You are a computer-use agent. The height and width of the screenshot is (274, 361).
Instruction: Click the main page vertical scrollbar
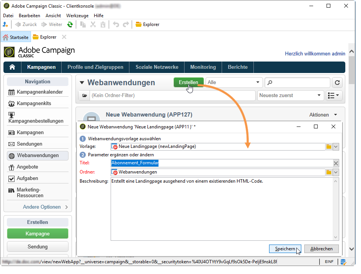[351, 70]
